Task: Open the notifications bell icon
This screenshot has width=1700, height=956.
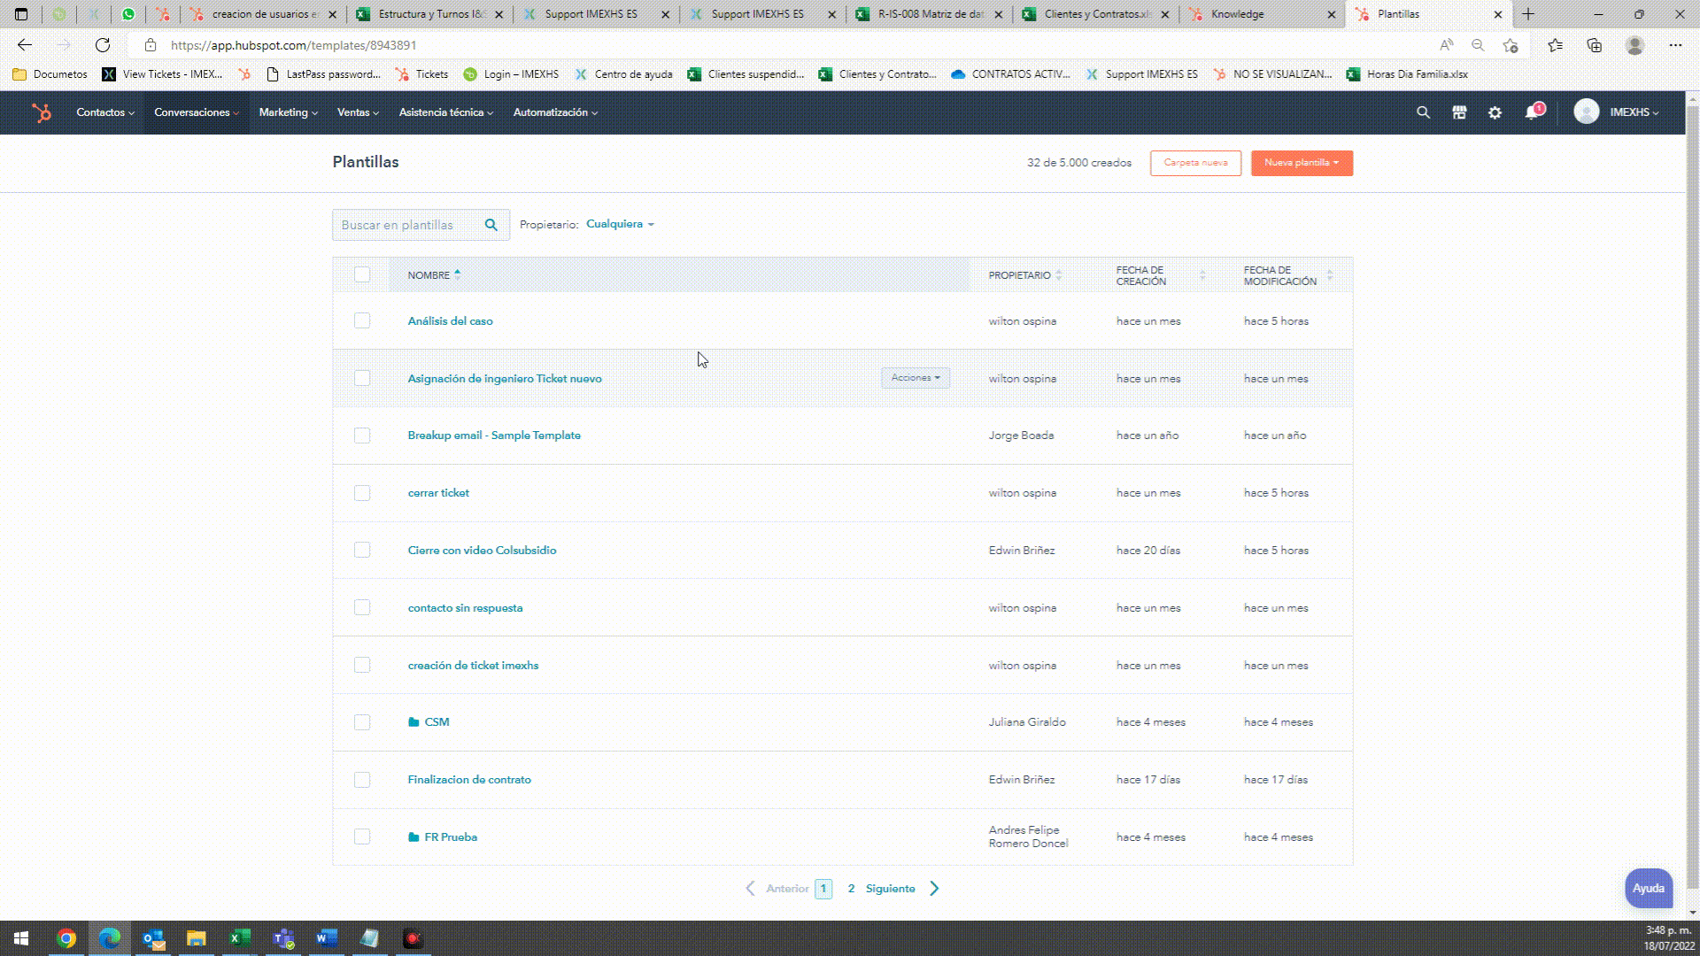Action: pos(1532,112)
